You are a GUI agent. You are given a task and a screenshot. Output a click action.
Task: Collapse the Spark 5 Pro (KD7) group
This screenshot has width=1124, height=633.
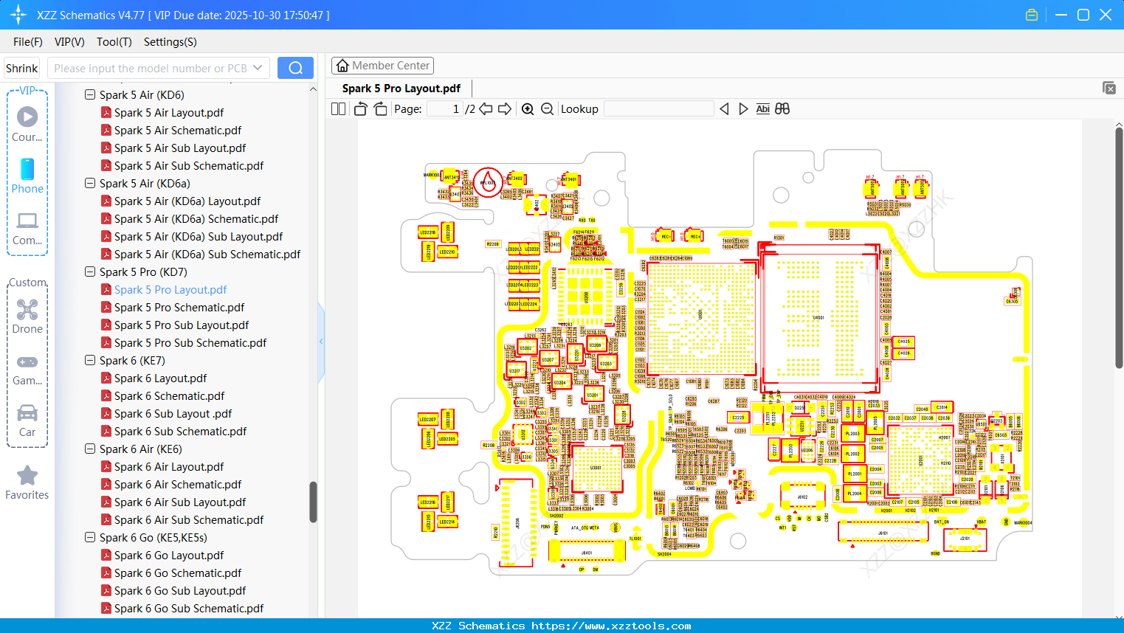coord(89,271)
